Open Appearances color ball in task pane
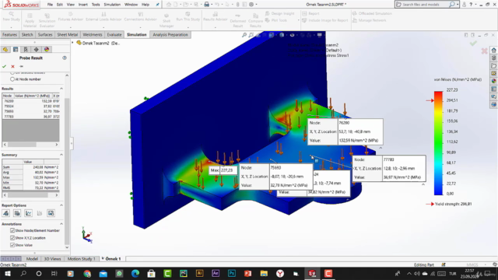 (x=493, y=81)
